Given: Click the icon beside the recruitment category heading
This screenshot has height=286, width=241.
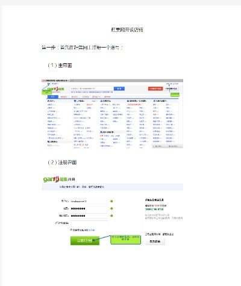Looking at the screenshot, I should coord(128,101).
